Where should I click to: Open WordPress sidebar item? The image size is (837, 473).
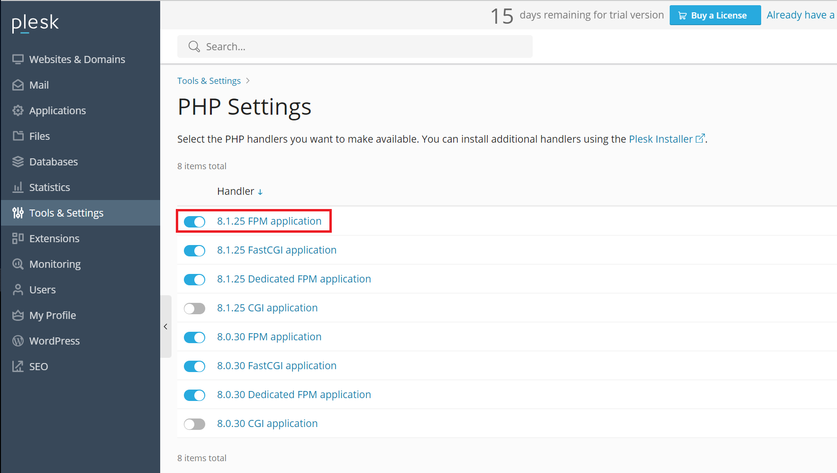pos(80,341)
